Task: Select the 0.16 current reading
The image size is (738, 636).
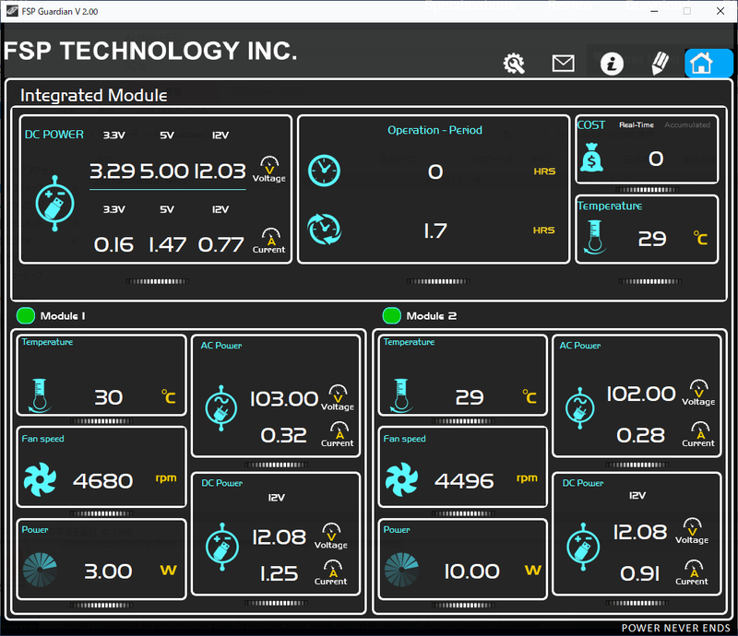Action: click(x=113, y=244)
